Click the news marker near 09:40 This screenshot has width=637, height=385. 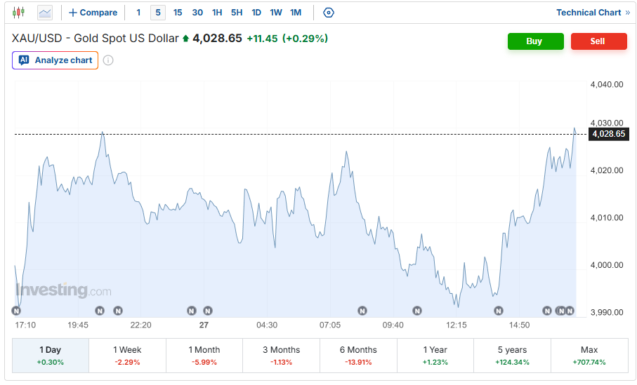[x=416, y=311]
